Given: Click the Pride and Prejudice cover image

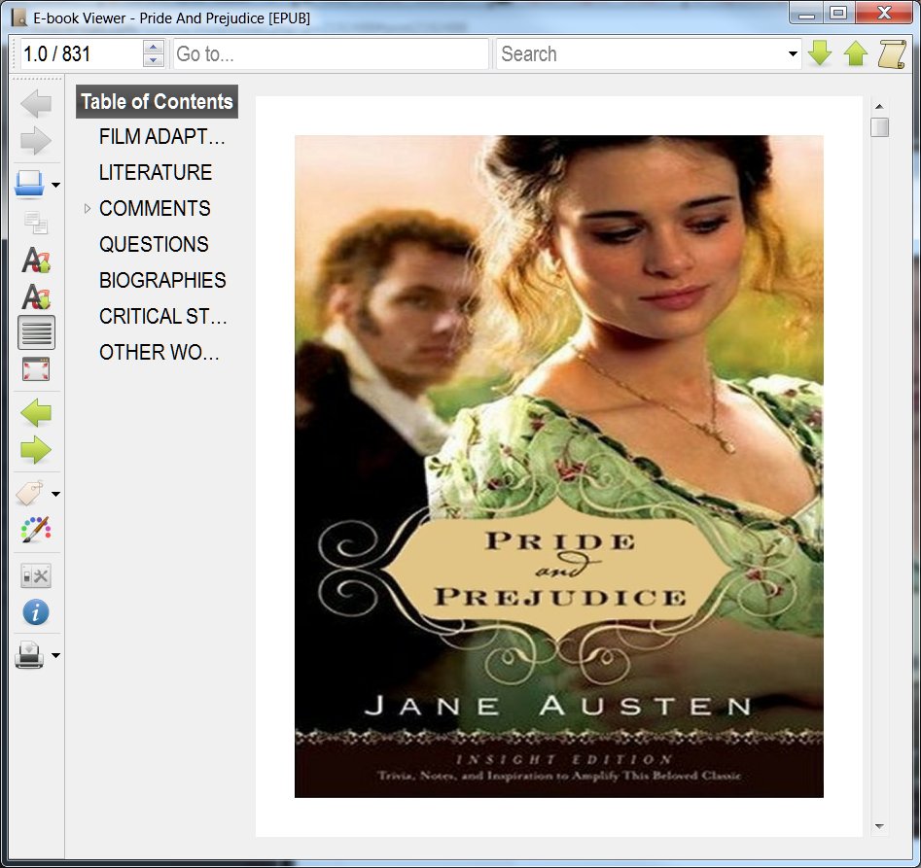Looking at the screenshot, I should coord(558,466).
